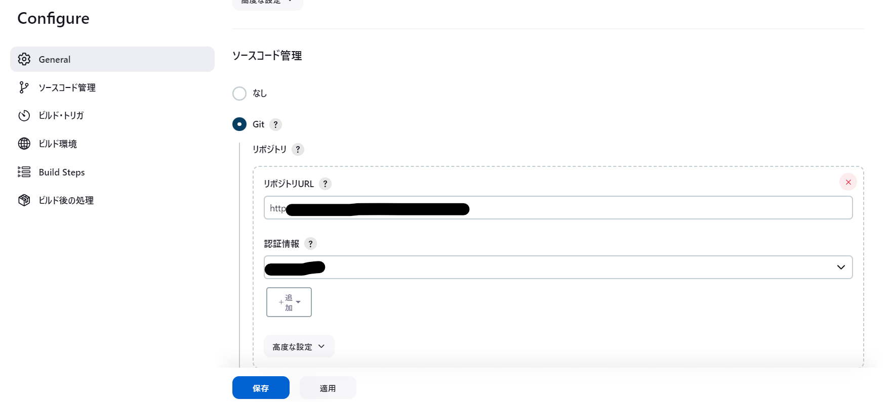Open help for the Git option
Viewport: 891px width, 402px height.
[275, 124]
